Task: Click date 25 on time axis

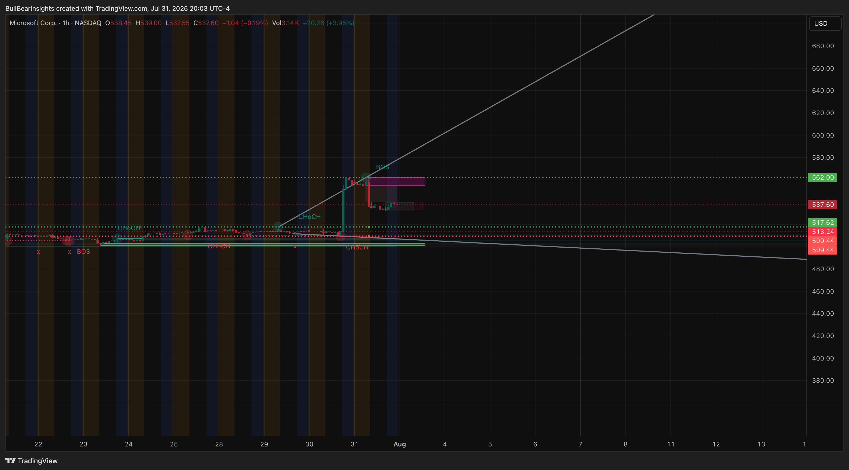Action: point(174,444)
